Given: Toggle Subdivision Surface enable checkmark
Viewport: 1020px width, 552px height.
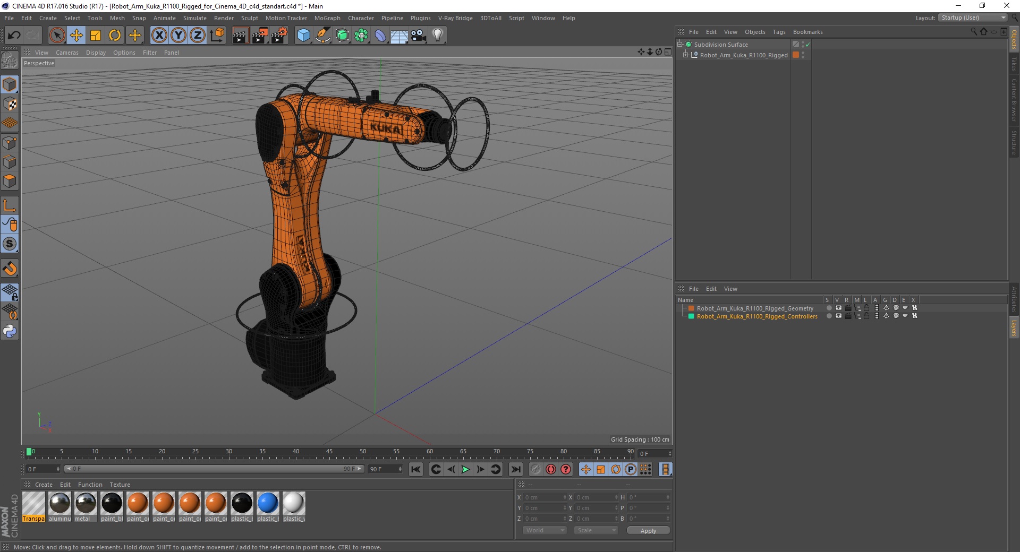Looking at the screenshot, I should (x=807, y=45).
